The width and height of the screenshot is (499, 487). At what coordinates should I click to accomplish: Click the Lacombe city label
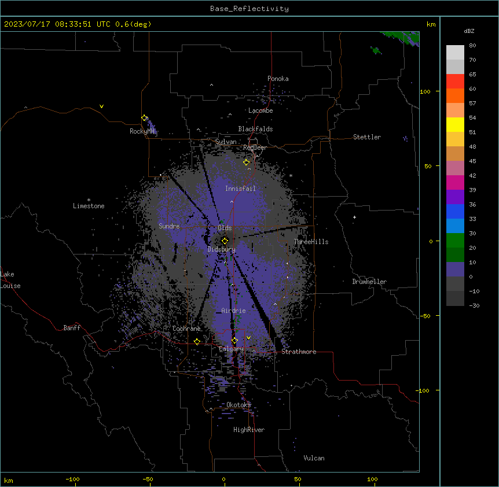click(260, 110)
